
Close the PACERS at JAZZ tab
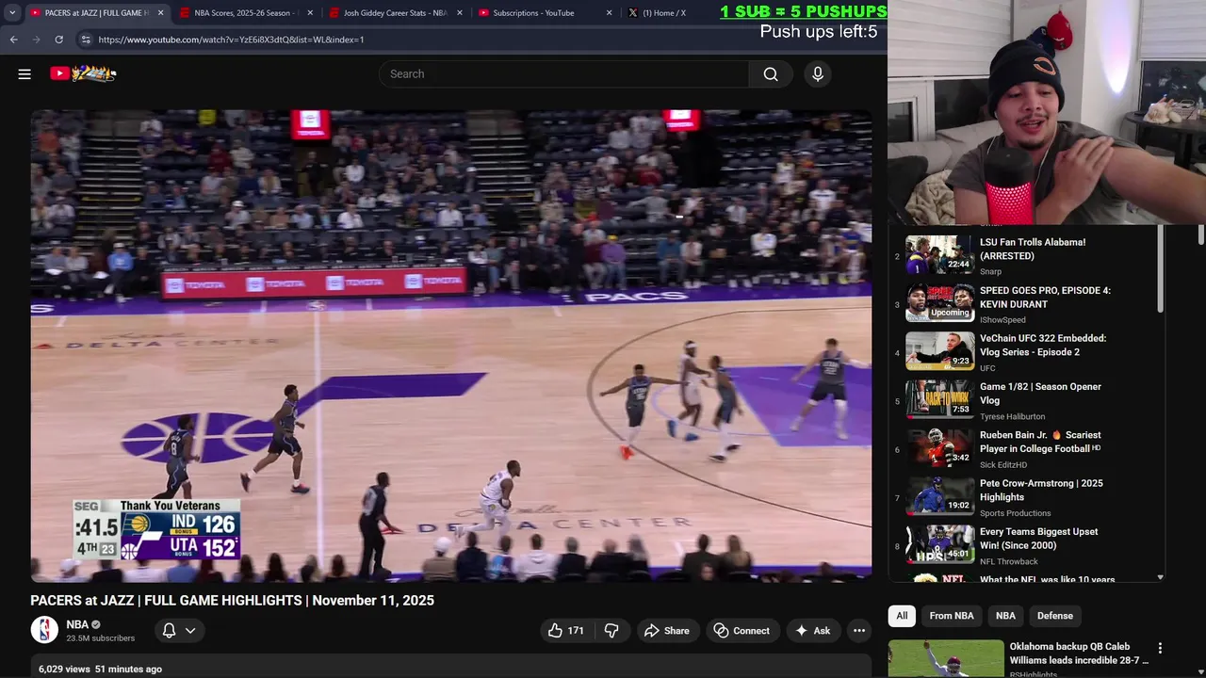(x=160, y=13)
